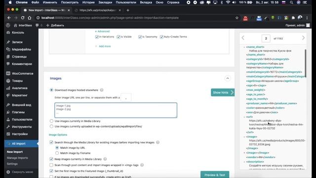Click Свернуть меню collapse link
This screenshot has height=178, width=316.
pyautogui.click(x=20, y=172)
